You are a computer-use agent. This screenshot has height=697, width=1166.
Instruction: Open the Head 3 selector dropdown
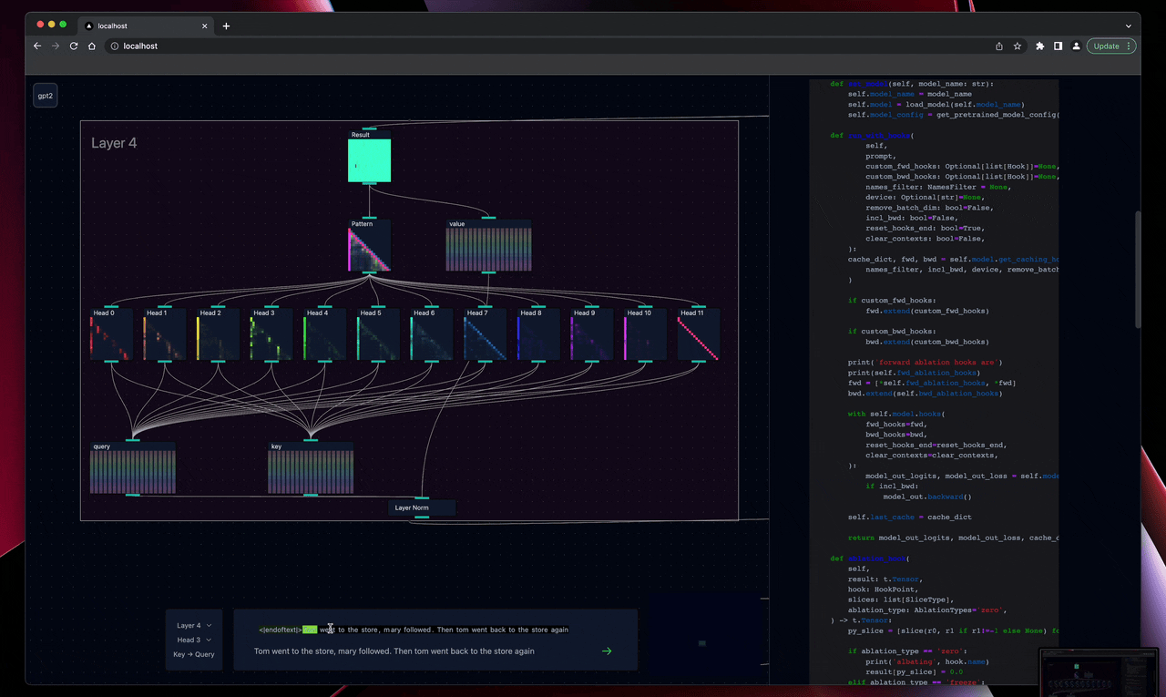click(193, 641)
